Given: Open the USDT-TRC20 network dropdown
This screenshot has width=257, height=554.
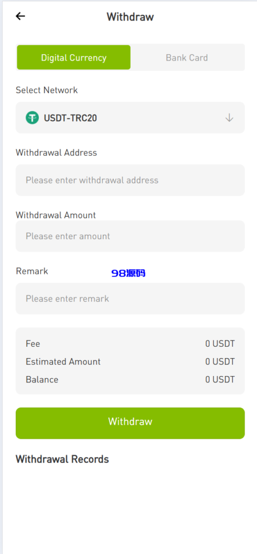Looking at the screenshot, I should pos(130,117).
